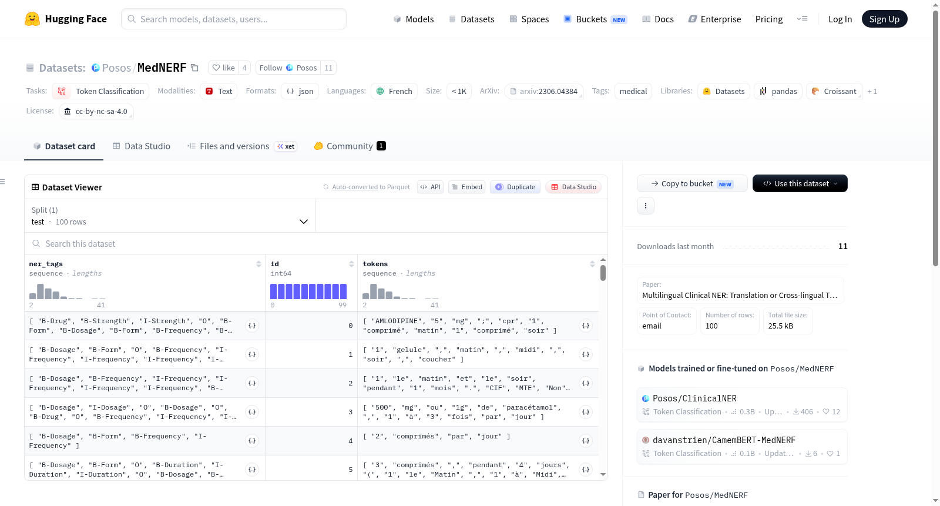Open the arxiv:2306.04384 tag

point(543,91)
